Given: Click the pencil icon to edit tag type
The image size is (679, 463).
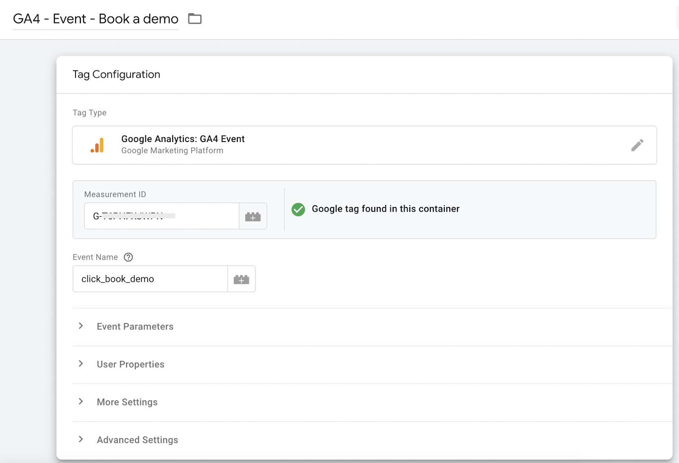Looking at the screenshot, I should (637, 145).
